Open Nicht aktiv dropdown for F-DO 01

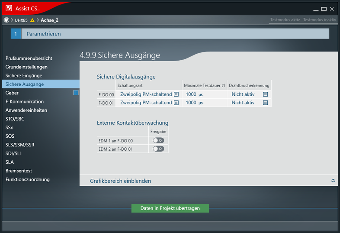click(x=243, y=103)
